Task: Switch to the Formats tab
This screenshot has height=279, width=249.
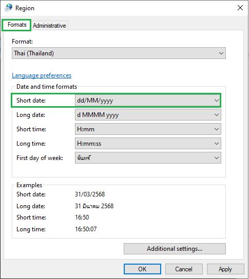Action: 17,25
